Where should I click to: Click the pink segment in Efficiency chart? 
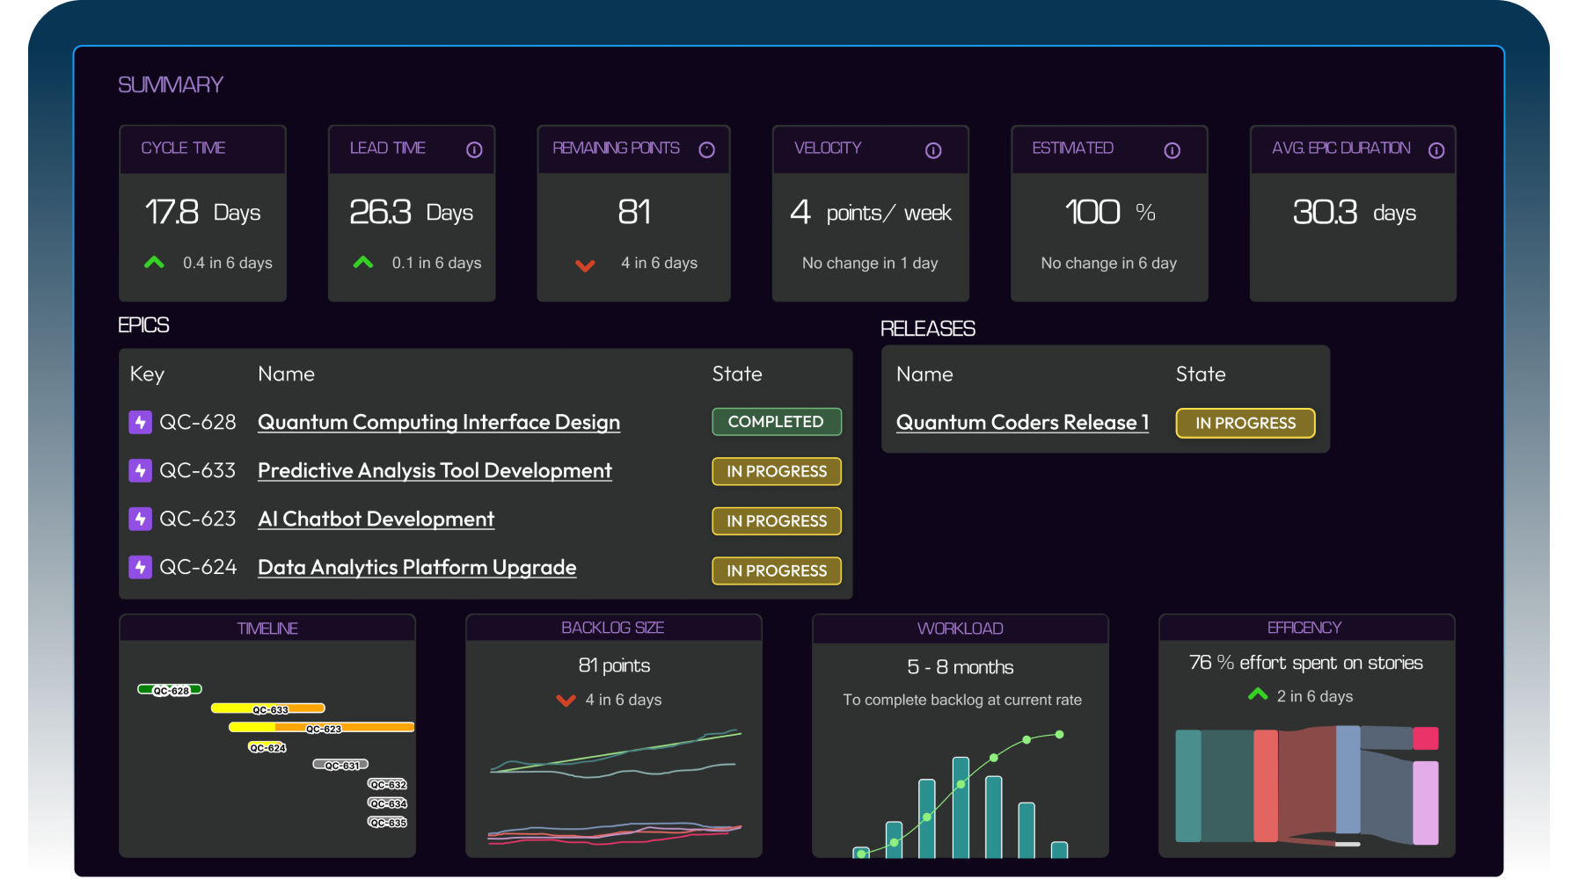point(1425,738)
